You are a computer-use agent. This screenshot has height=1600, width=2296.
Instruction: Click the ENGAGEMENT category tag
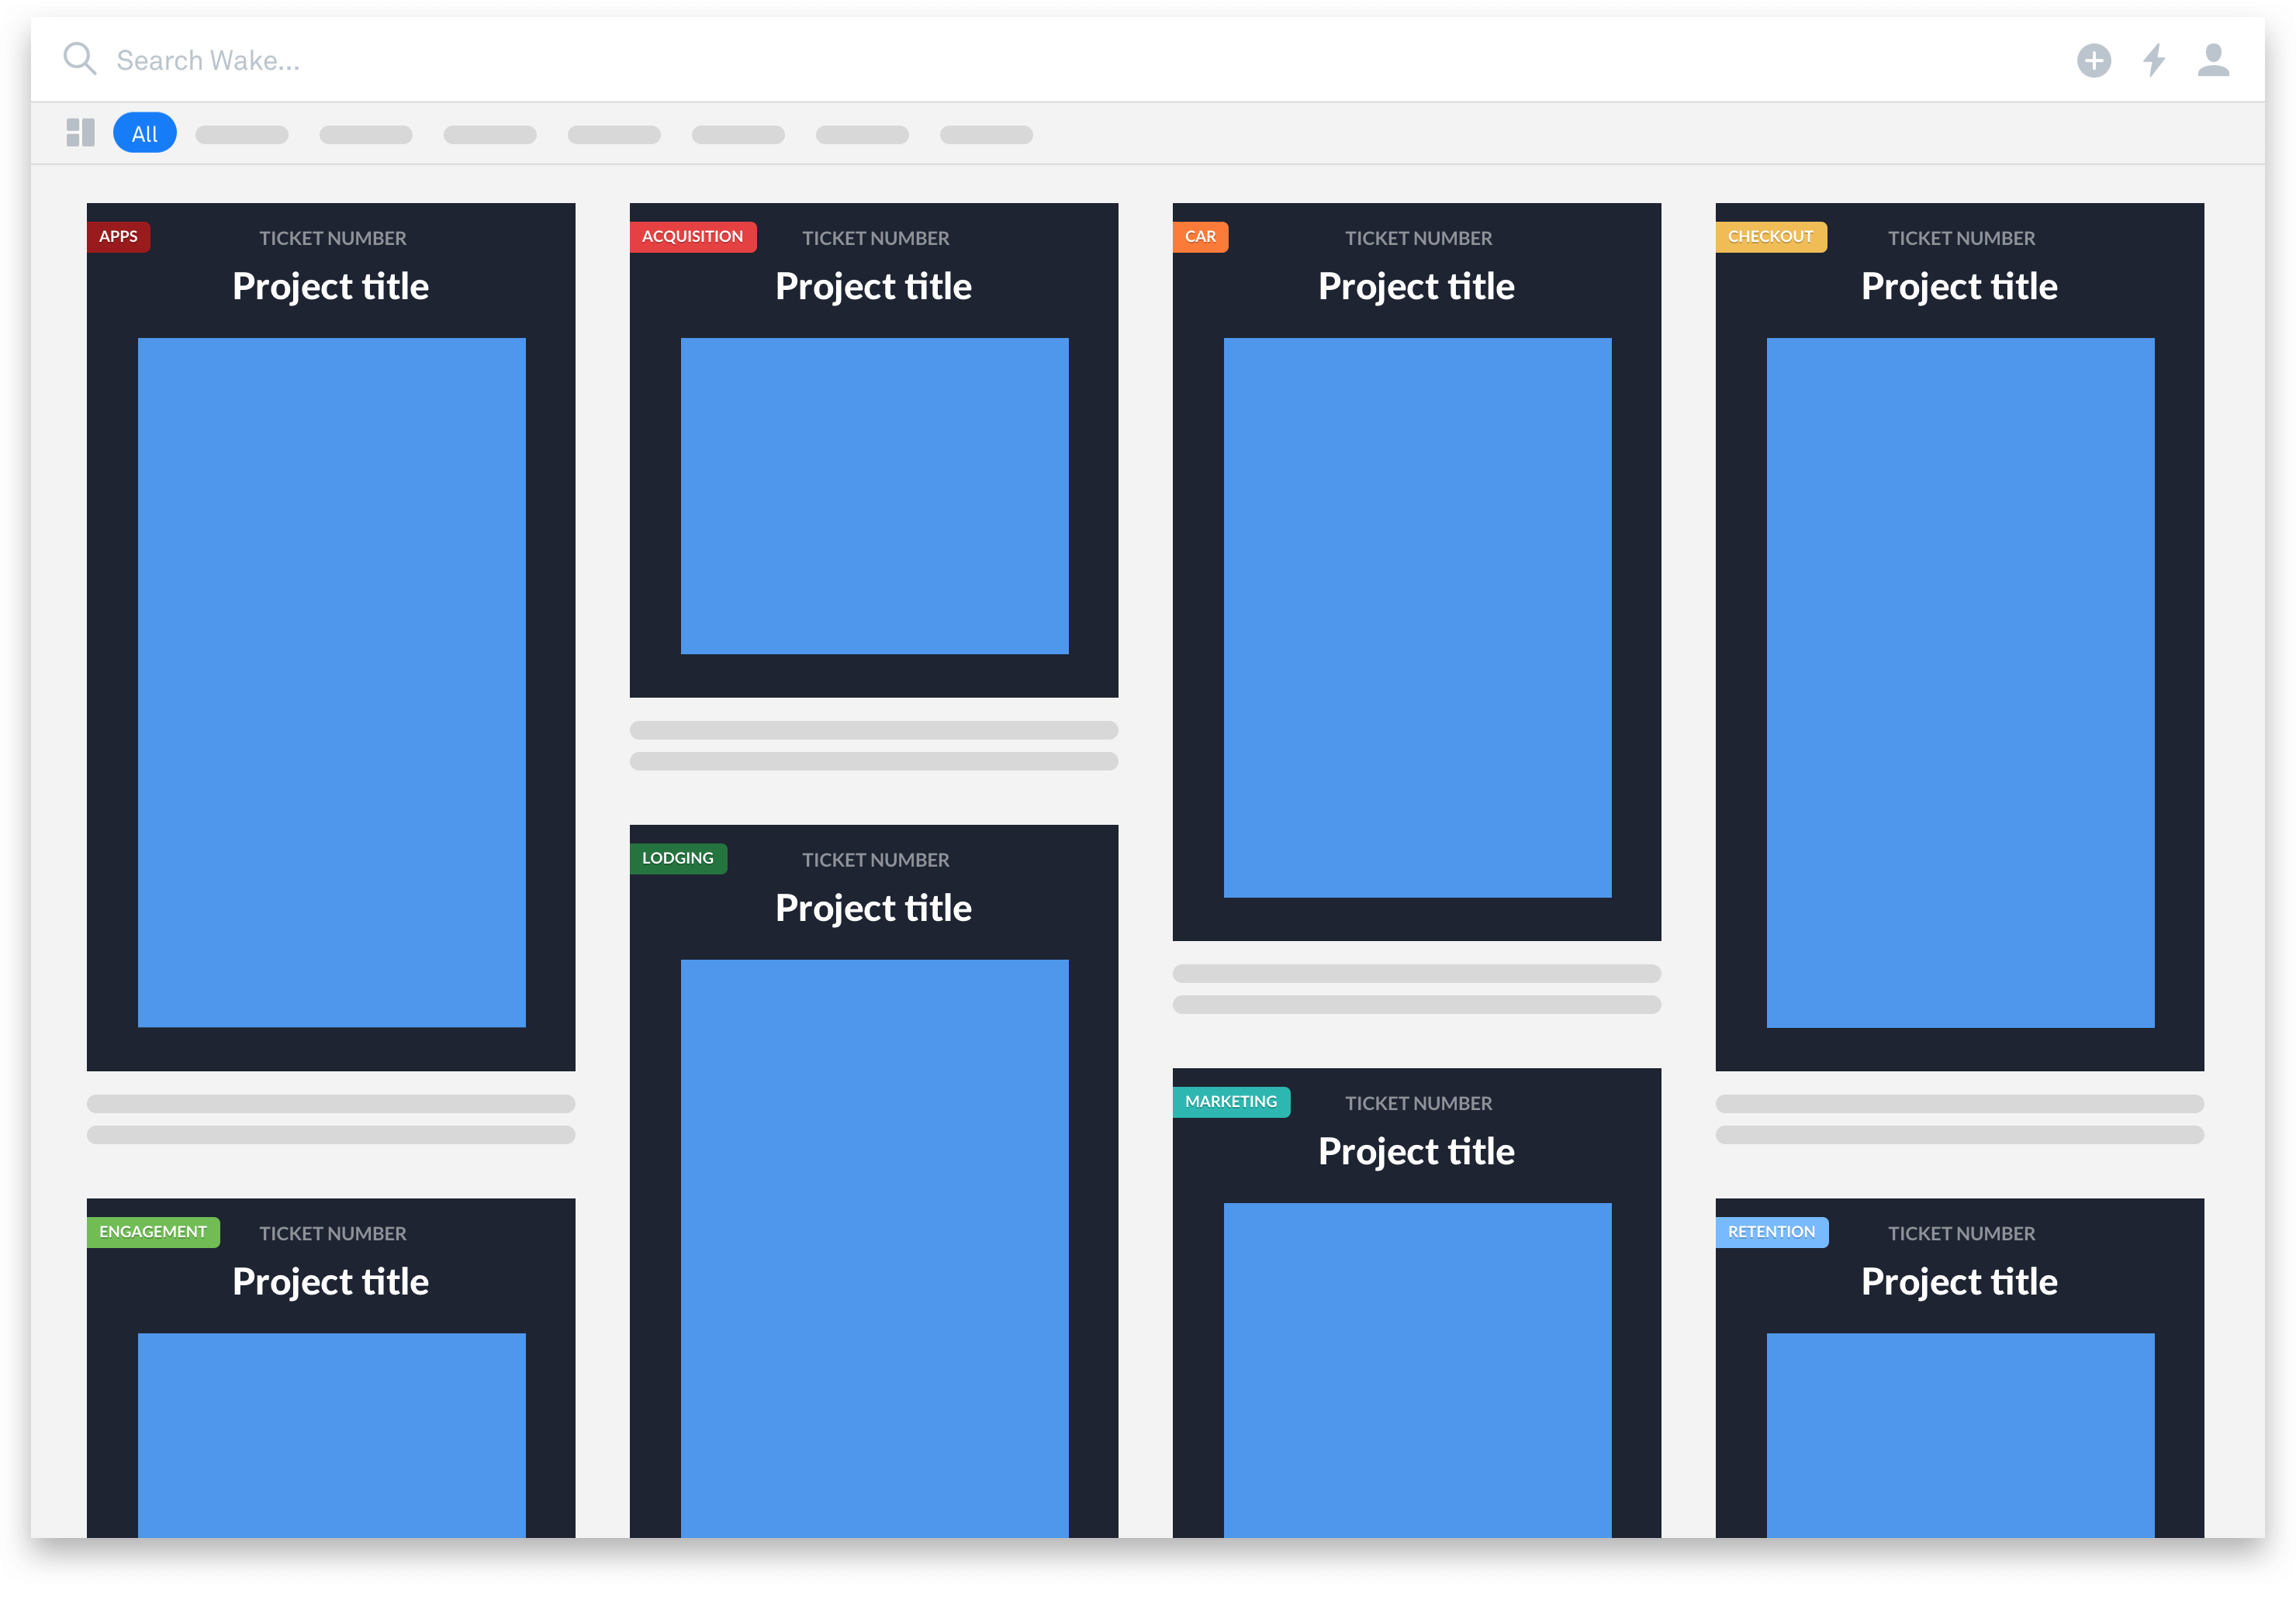[x=153, y=1233]
